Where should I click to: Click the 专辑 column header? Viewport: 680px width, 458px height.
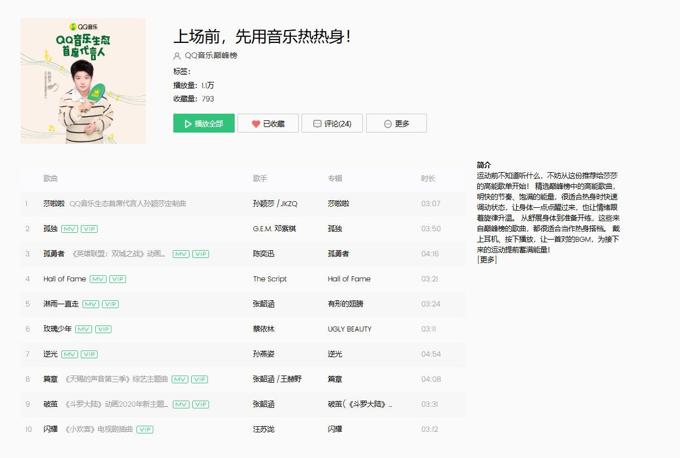coord(335,179)
